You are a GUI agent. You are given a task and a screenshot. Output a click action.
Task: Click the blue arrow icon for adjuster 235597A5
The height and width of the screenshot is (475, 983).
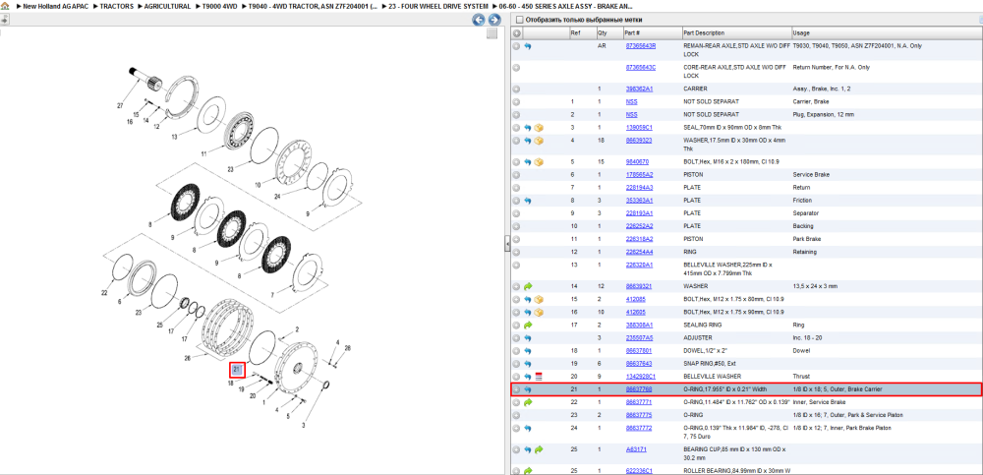coord(528,337)
